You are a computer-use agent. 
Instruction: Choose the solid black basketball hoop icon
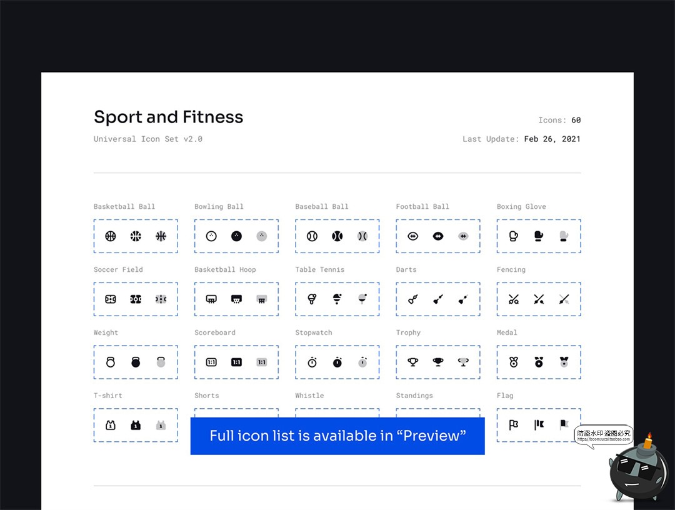(236, 299)
